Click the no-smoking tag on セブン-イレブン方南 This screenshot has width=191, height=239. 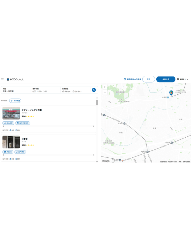8,123
